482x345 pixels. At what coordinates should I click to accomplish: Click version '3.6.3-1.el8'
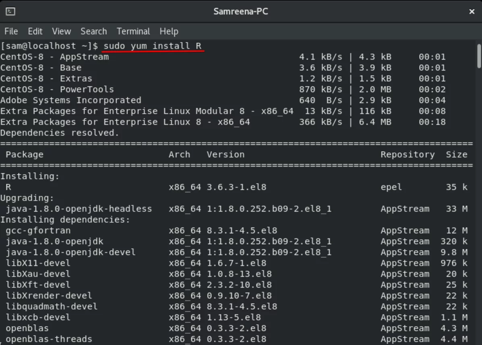click(236, 187)
